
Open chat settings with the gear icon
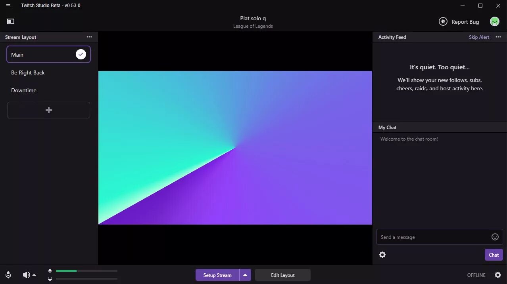tap(382, 255)
